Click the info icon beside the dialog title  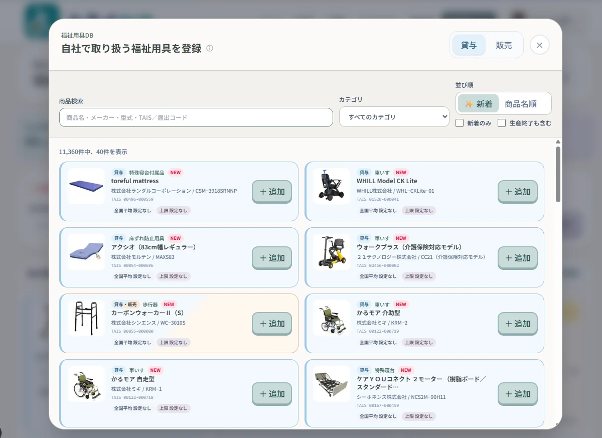pyautogui.click(x=210, y=49)
